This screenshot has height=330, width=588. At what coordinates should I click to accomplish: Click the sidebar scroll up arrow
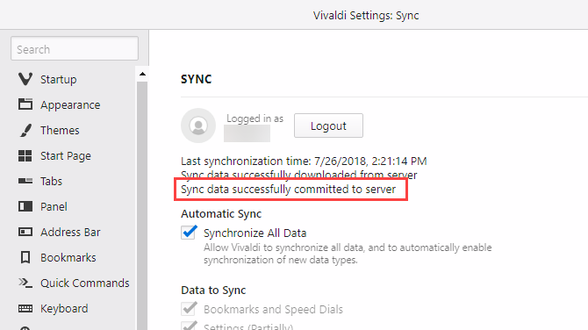coord(142,74)
